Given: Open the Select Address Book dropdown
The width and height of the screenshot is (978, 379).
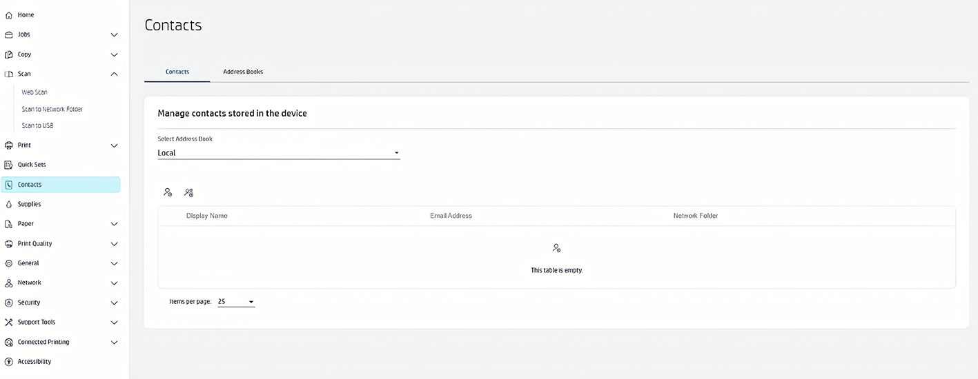Looking at the screenshot, I should [278, 153].
